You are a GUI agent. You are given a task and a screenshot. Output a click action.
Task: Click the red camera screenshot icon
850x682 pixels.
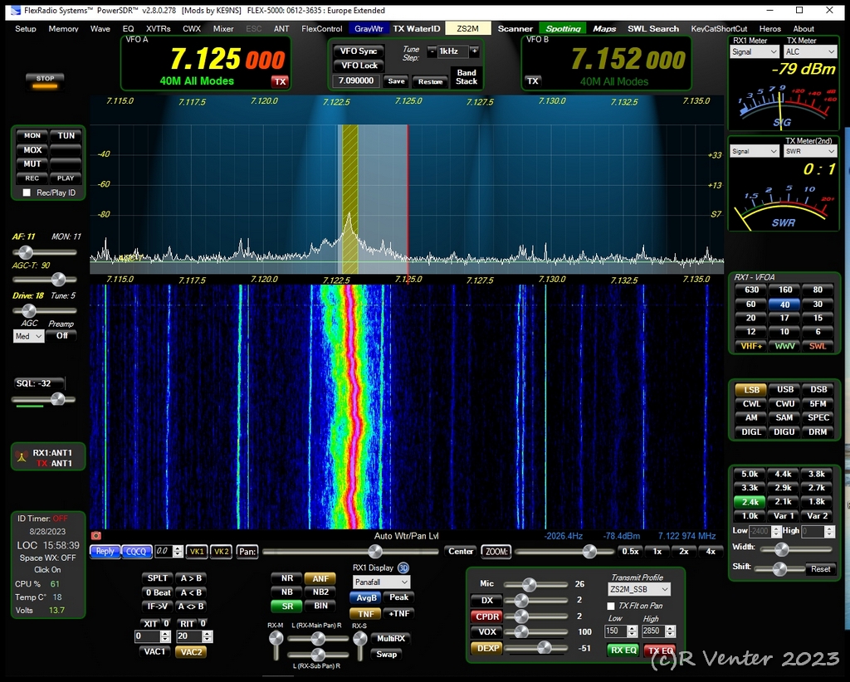(x=95, y=536)
